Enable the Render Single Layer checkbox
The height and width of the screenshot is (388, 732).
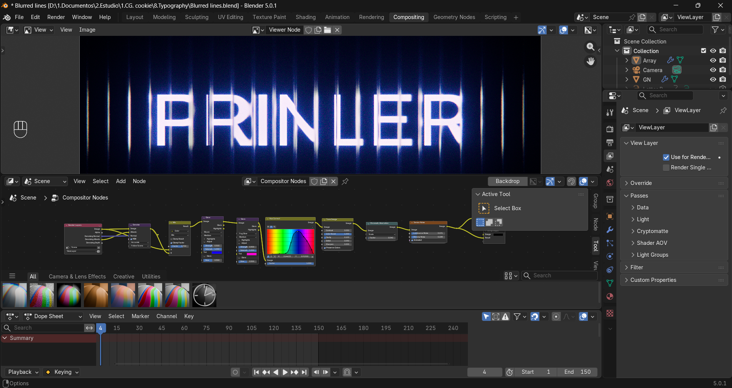tap(666, 167)
